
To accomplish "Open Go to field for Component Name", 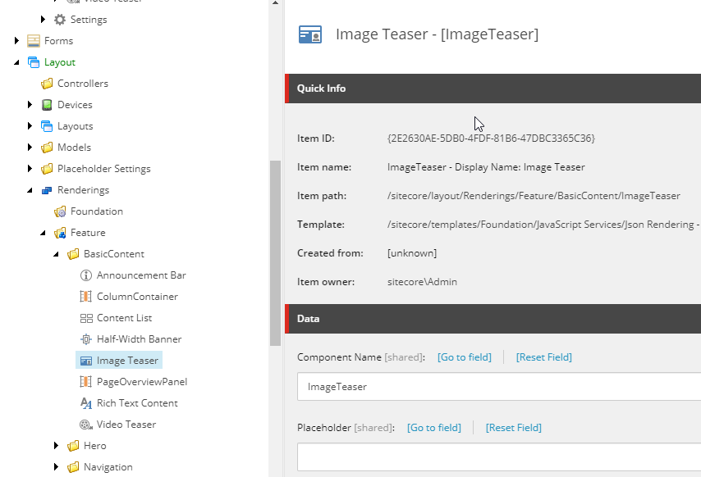I will click(464, 357).
